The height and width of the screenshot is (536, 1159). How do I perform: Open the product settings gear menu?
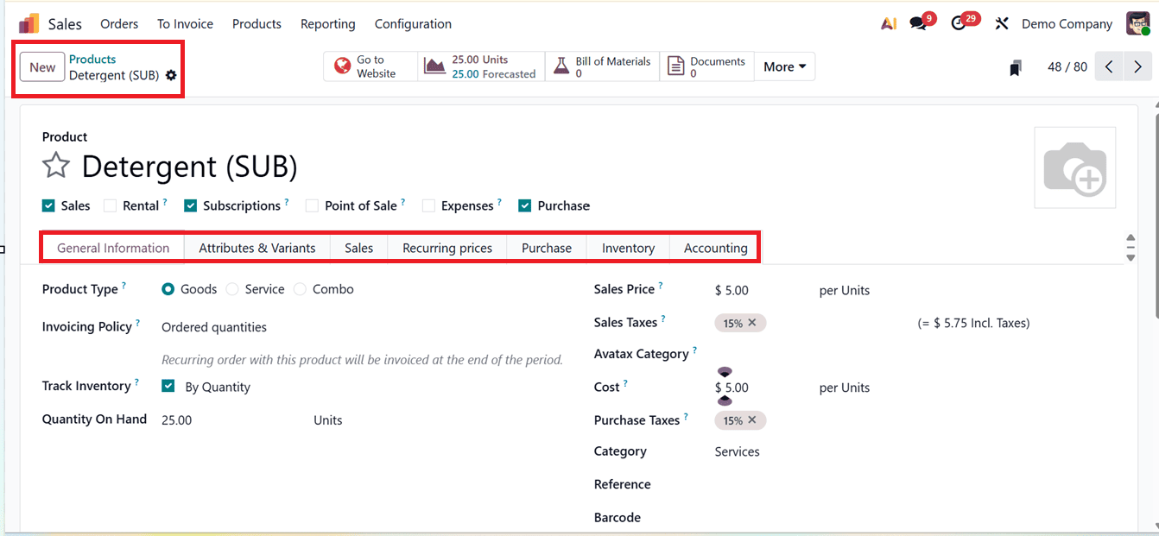coord(170,75)
